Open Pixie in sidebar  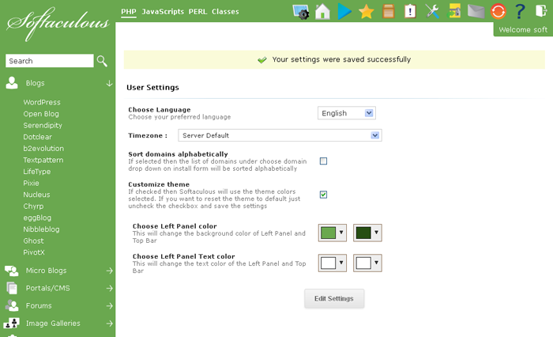[x=31, y=183]
